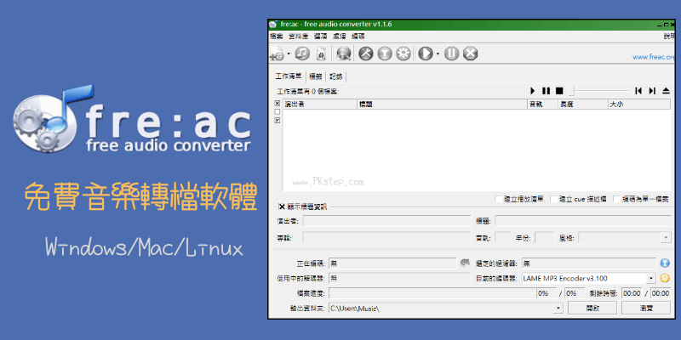
Task: Click the grey skip-track icon beside the encoding field
Action: (465, 263)
